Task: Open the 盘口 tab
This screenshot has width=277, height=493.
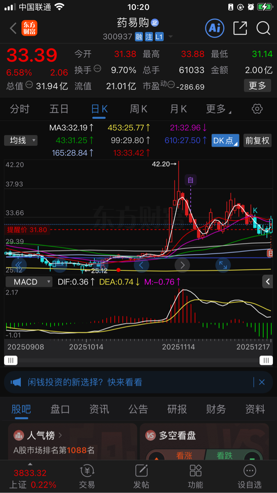Action: point(60,409)
